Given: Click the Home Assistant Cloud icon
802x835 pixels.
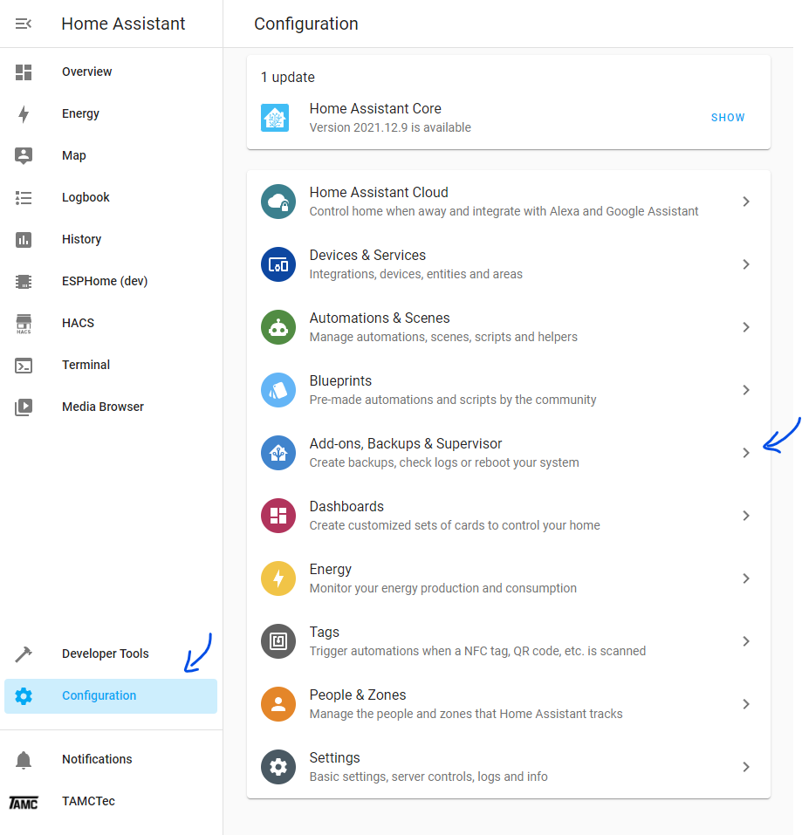Looking at the screenshot, I should pyautogui.click(x=278, y=202).
